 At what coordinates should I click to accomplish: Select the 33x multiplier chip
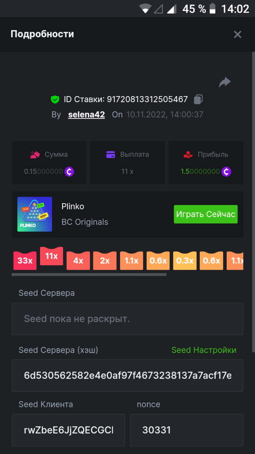pyautogui.click(x=25, y=261)
